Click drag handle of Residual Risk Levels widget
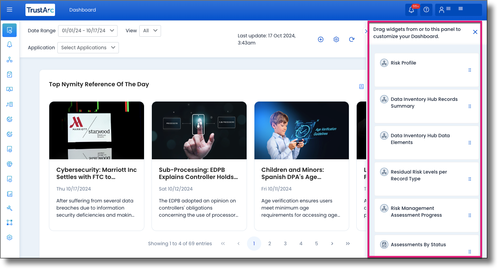This screenshot has width=498, height=269. 470,179
